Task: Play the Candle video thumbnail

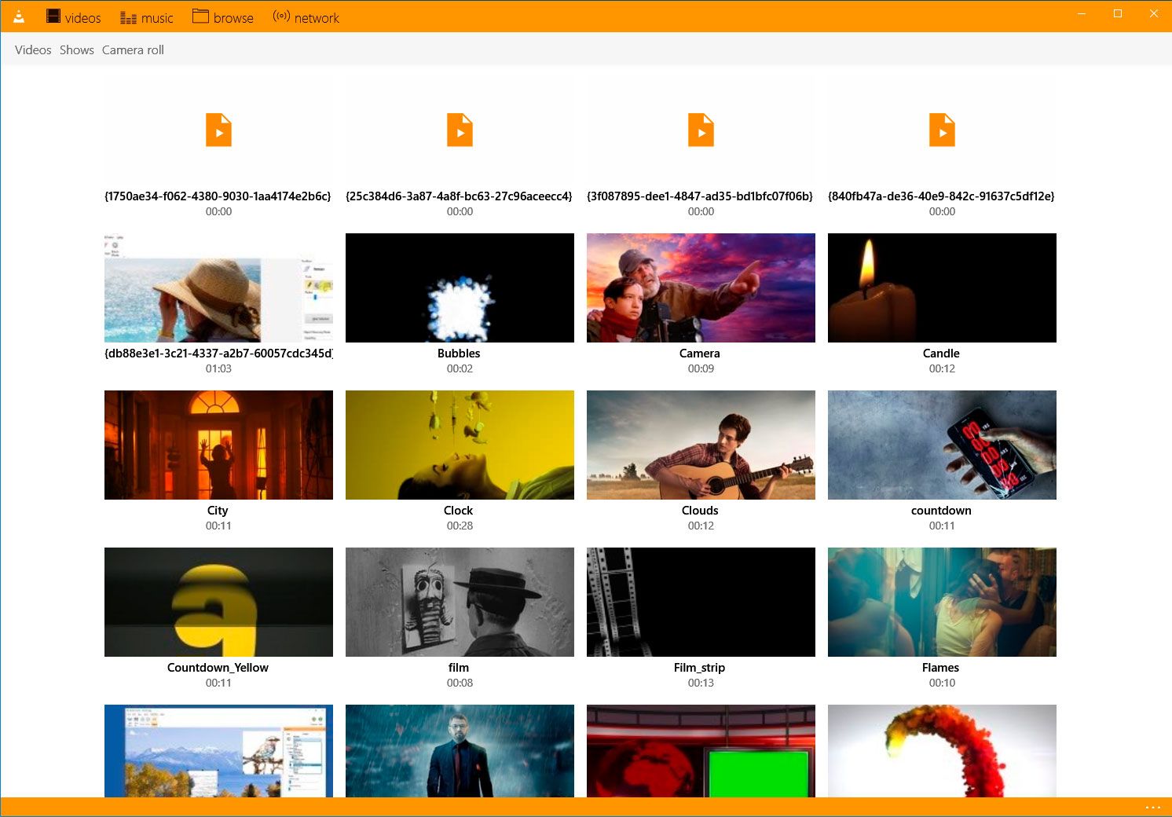Action: pos(942,288)
